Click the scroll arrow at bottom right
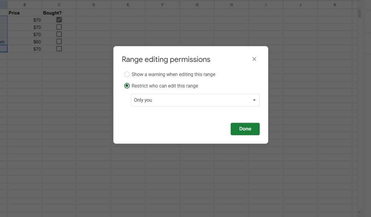 359,212
